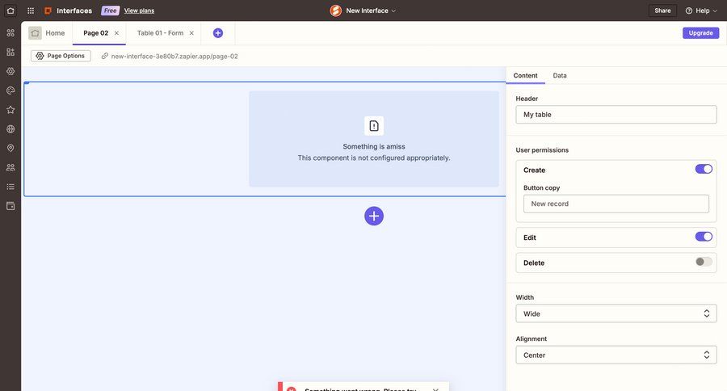
Task: Click the Free plan badge
Action: (111, 11)
